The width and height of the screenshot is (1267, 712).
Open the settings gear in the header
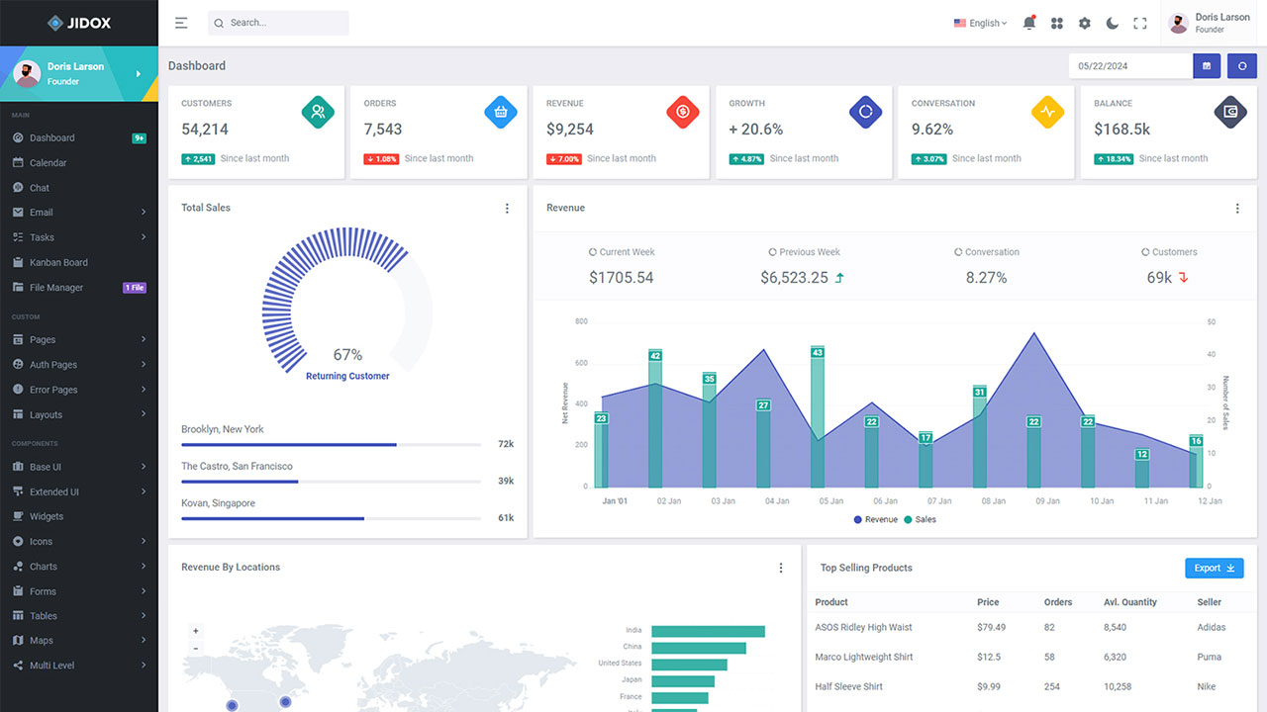(1085, 22)
